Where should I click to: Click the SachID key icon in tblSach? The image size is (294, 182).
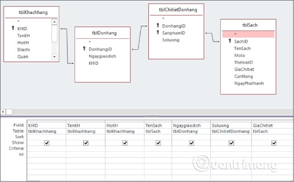click(230, 41)
